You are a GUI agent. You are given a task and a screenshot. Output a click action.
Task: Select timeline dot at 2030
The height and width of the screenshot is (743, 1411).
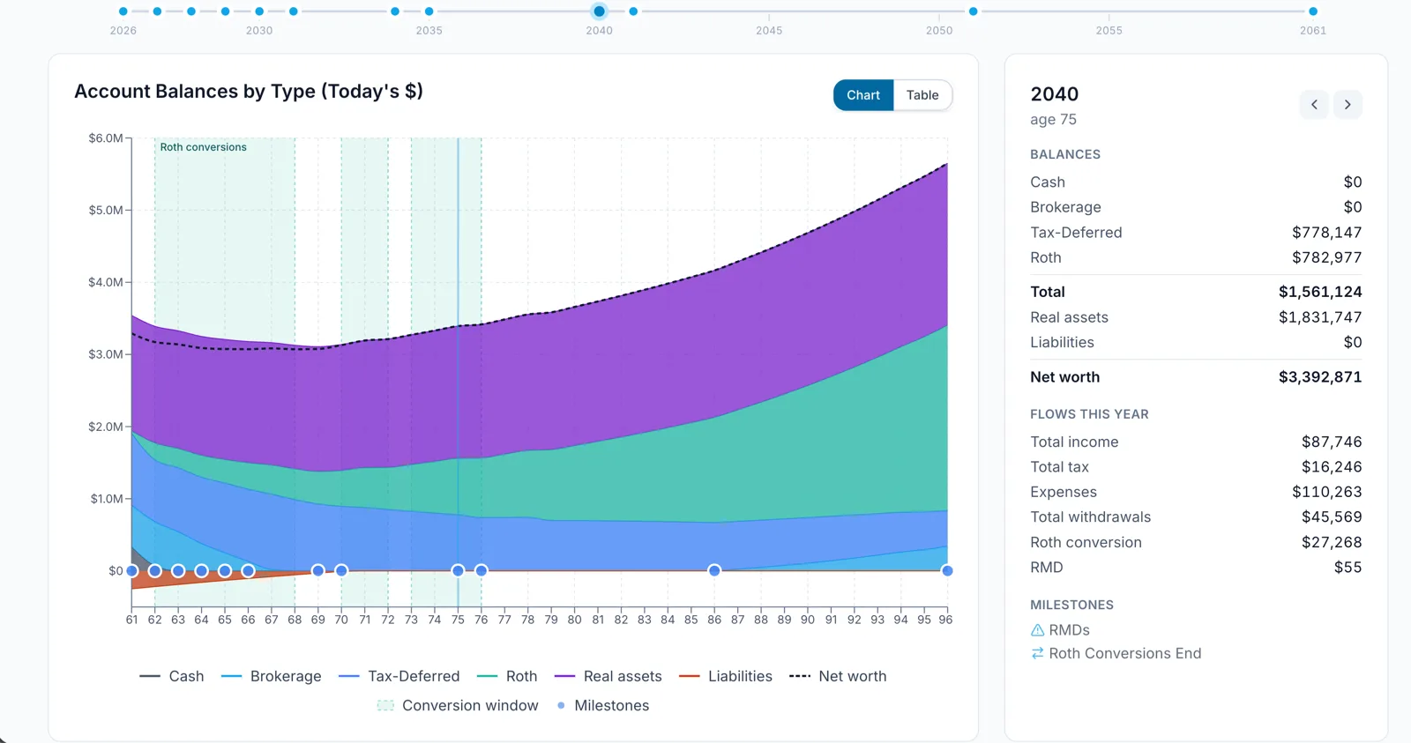[259, 11]
